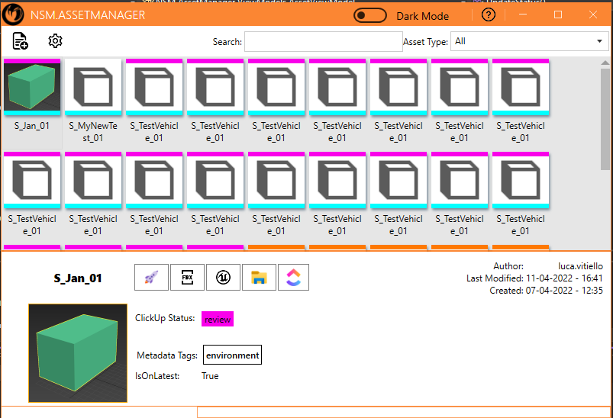Screen dimensions: 613x418
Task: Click the large S_Jan_01 preview image
Action: pos(78,353)
